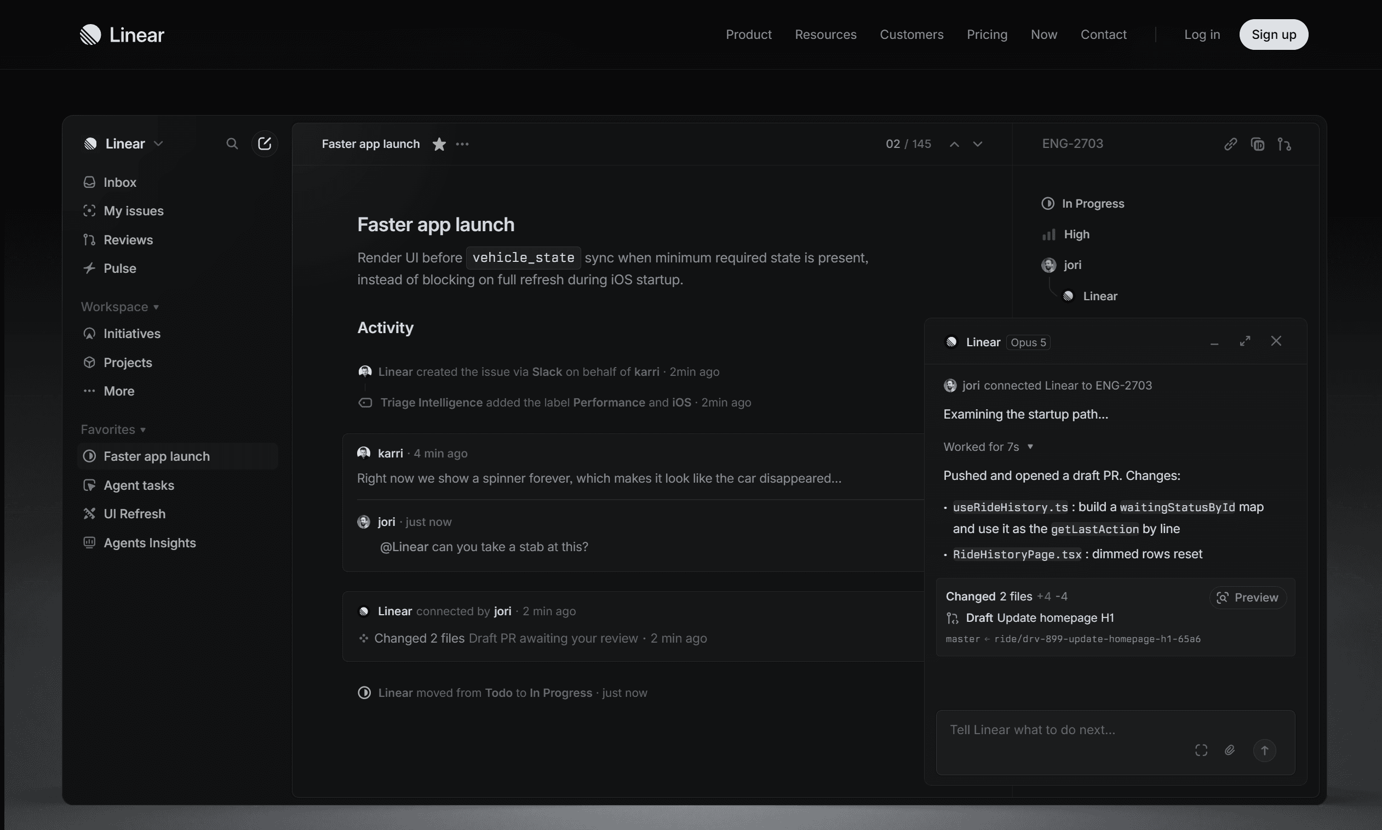Click the status icon beside moved from Todo
Viewport: 1382px width, 830px height.
pos(364,693)
